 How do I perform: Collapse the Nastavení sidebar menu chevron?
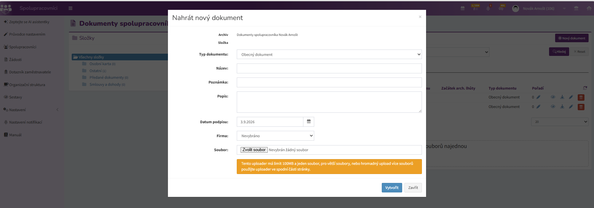click(57, 110)
